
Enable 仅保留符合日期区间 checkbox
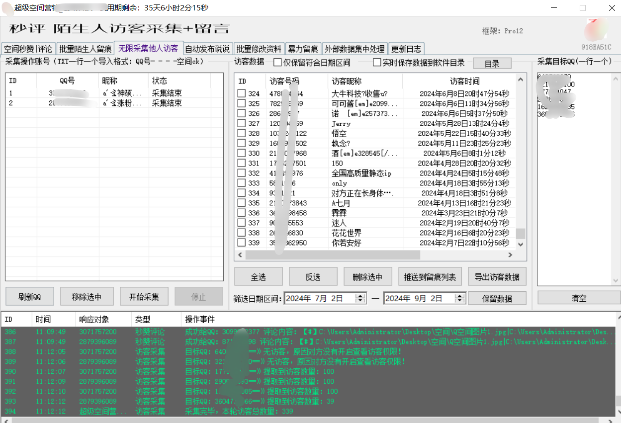278,63
